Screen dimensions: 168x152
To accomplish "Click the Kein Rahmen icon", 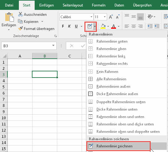I will (x=91, y=72).
